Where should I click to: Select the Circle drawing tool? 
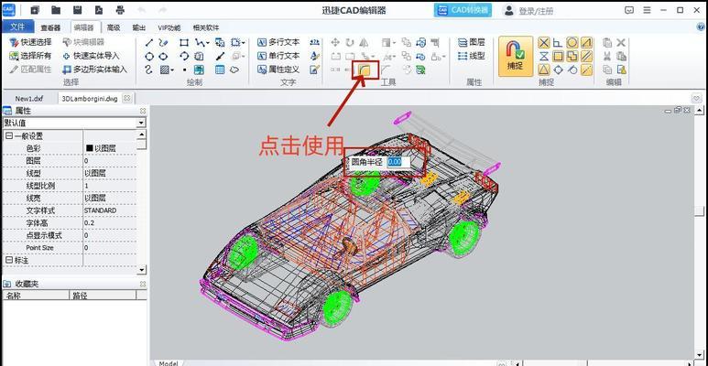(149, 57)
